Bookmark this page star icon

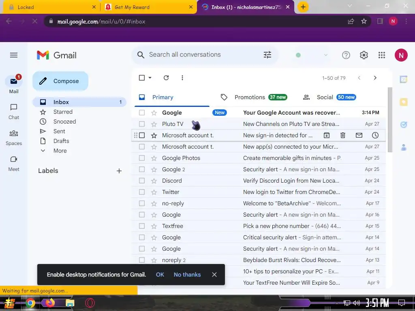tap(364, 21)
